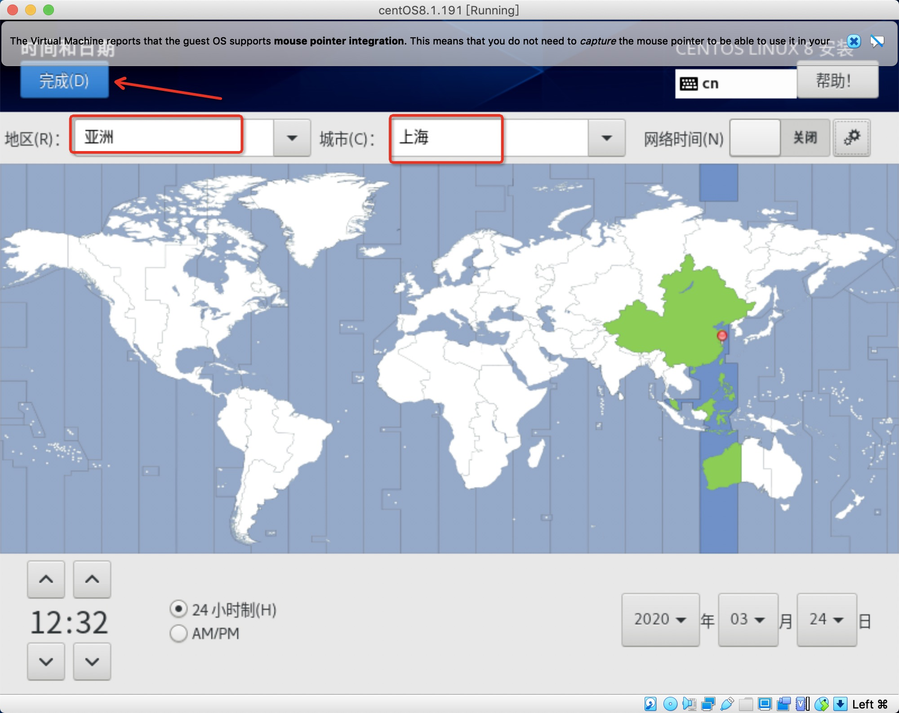Click the hard disk activity status icon
The height and width of the screenshot is (713, 899).
tap(650, 704)
